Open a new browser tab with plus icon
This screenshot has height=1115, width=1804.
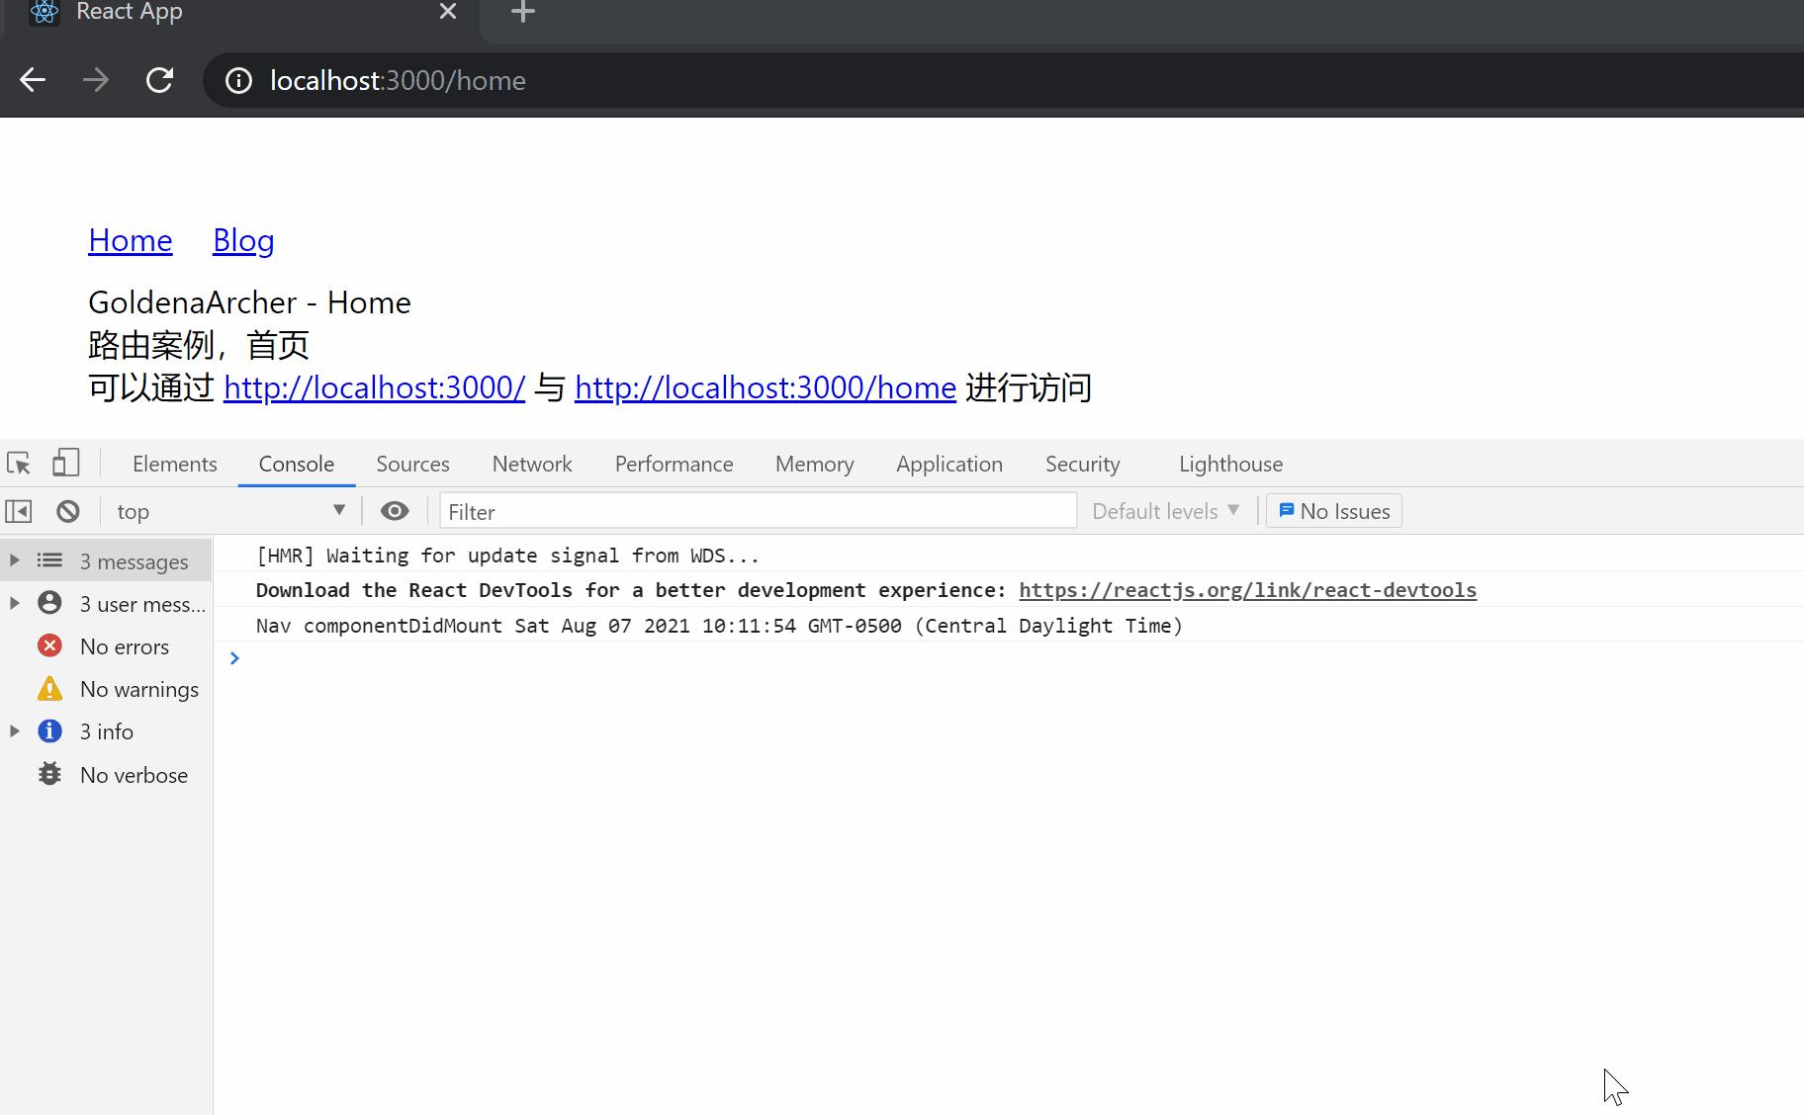click(522, 12)
